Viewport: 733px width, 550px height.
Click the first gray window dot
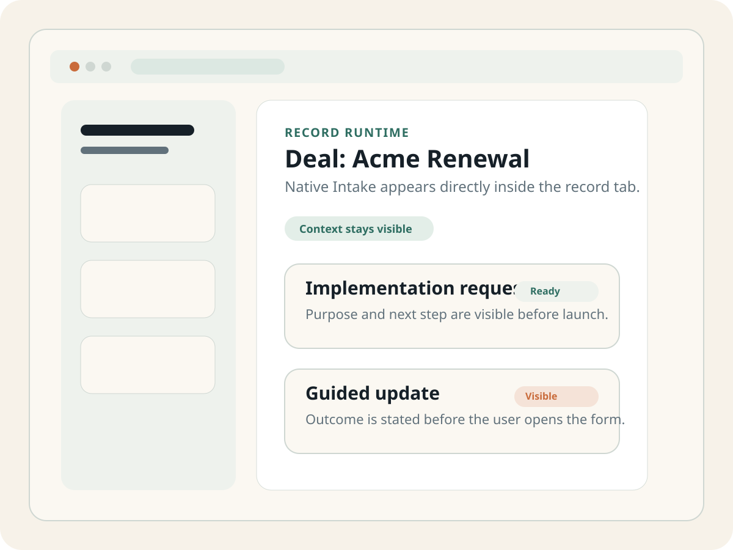tap(90, 67)
